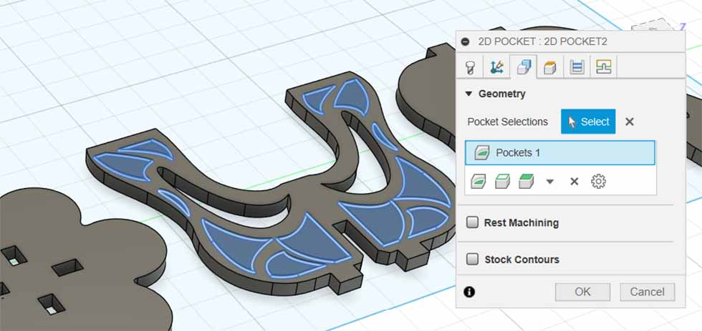
Task: Delete the Pockets 1 selection with X
Action: 574,182
